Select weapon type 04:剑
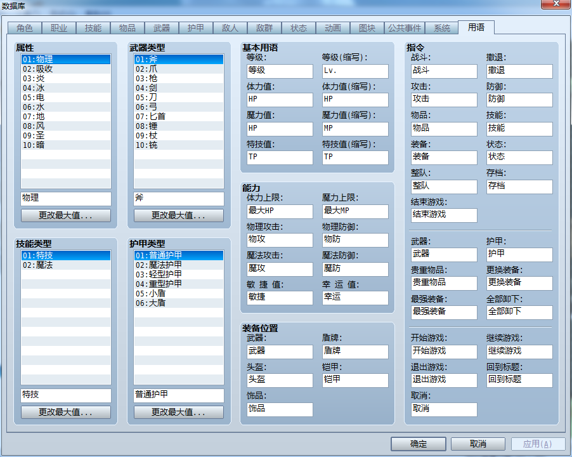 pyautogui.click(x=179, y=88)
